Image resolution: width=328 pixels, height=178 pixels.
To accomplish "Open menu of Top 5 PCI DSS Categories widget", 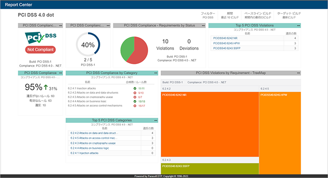I will pyautogui.click(x=156, y=121).
